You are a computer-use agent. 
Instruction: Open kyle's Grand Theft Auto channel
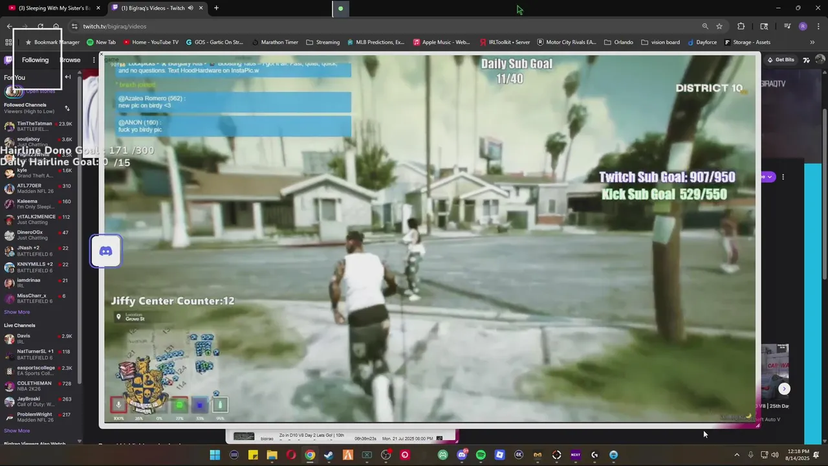click(x=39, y=173)
